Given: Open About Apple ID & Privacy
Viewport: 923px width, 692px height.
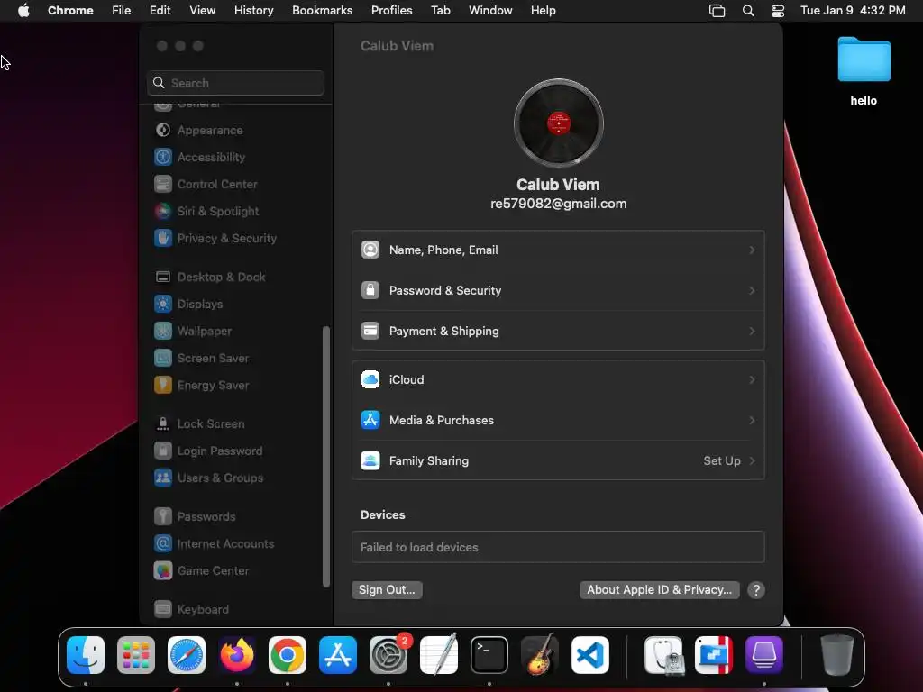Looking at the screenshot, I should click(x=659, y=590).
